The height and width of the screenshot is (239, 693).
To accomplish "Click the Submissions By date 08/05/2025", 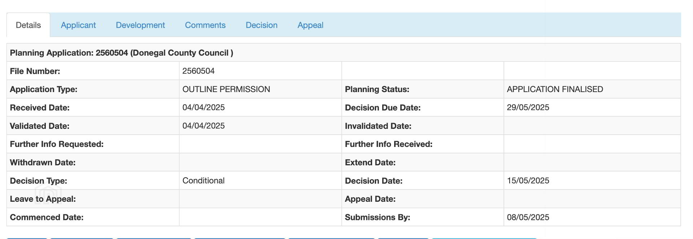I will click(528, 217).
